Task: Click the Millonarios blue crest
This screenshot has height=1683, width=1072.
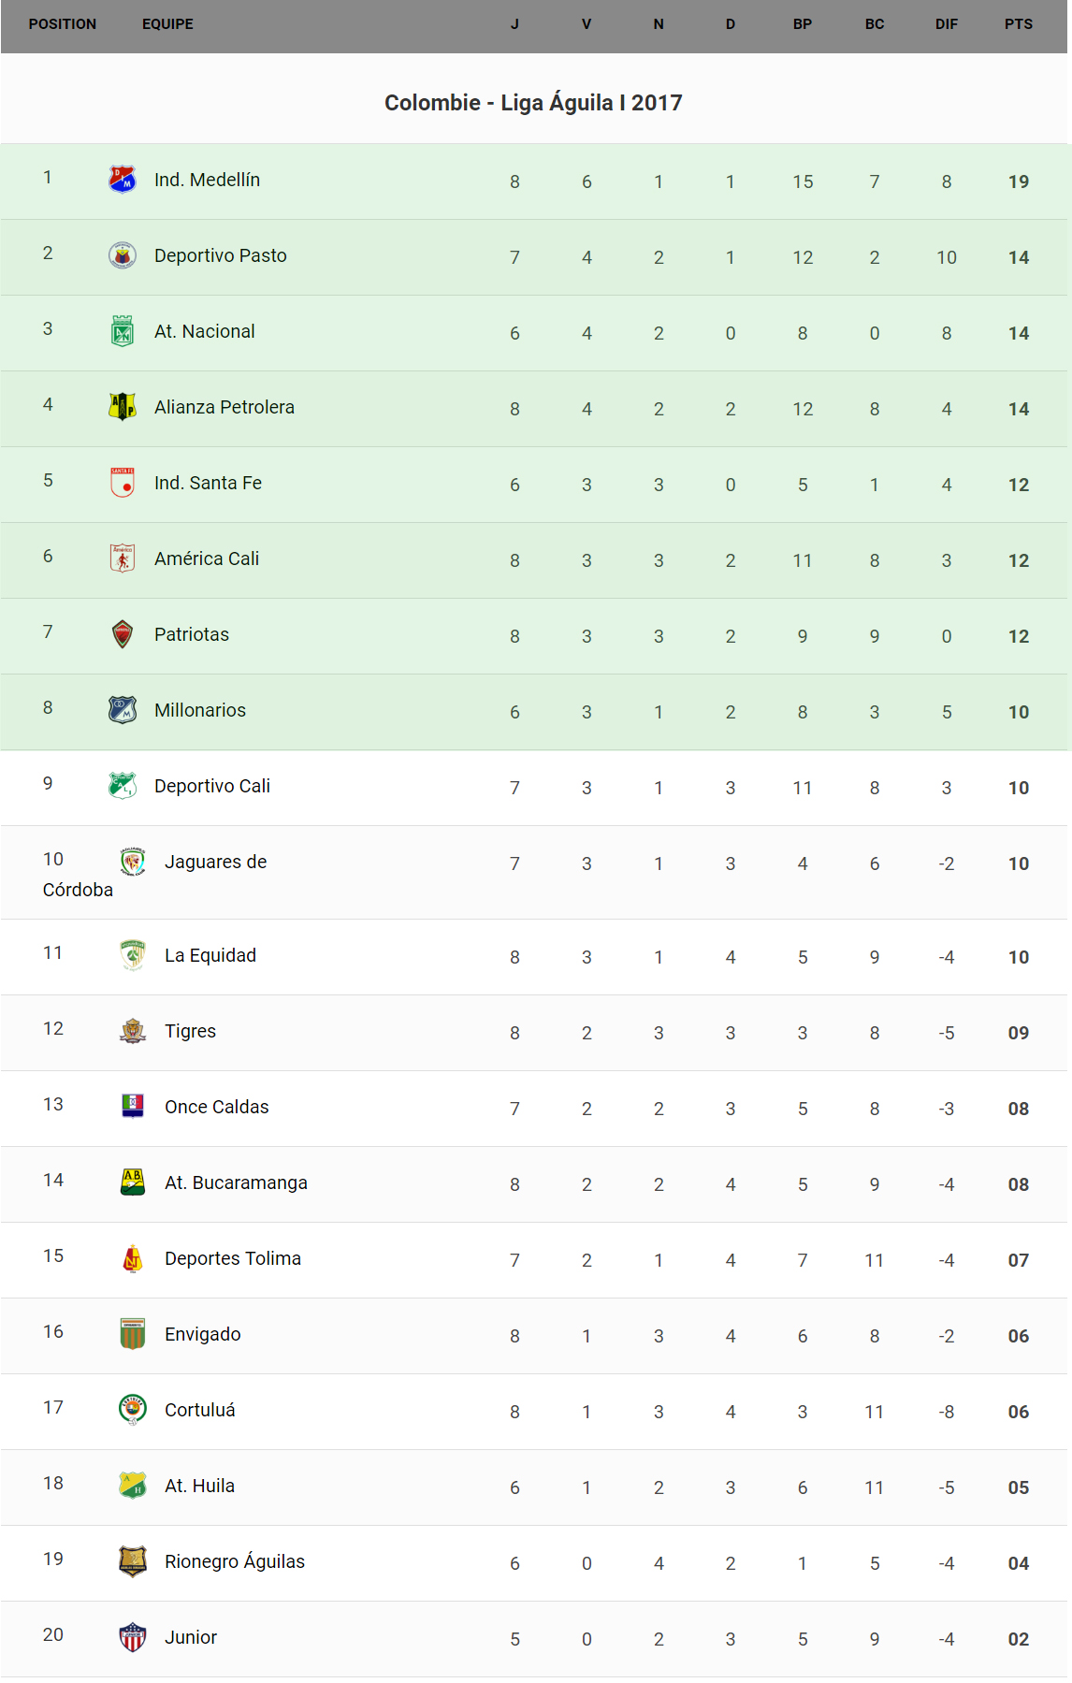Action: [123, 709]
